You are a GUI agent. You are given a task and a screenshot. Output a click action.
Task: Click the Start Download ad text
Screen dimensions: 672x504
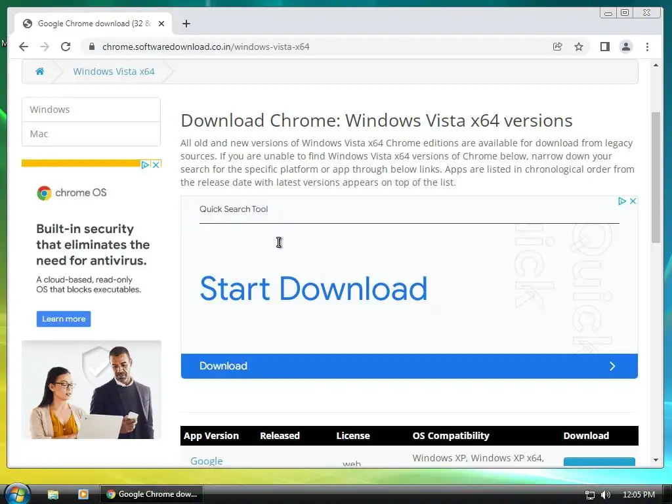coord(313,289)
